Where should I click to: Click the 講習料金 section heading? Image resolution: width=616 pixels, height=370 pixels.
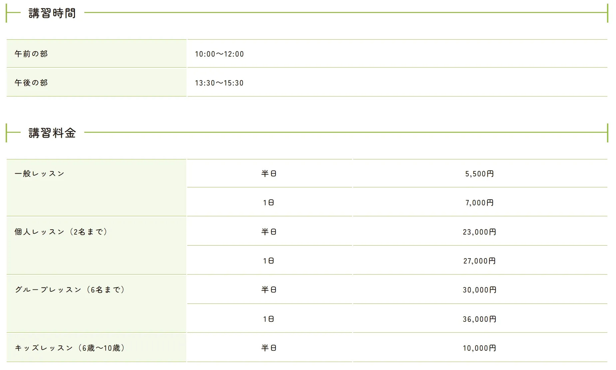[x=52, y=133]
